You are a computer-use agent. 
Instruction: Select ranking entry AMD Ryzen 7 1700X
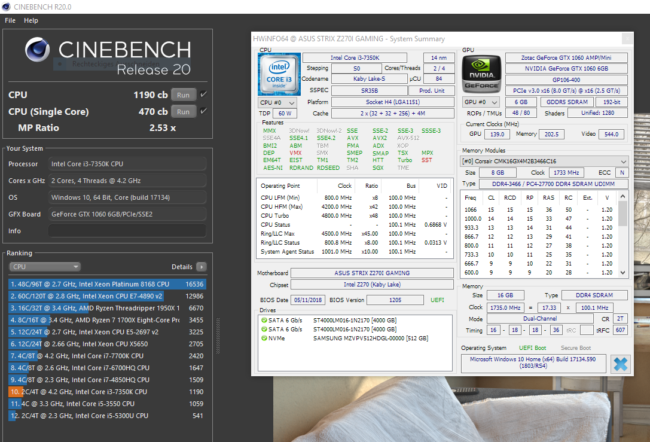pos(108,320)
